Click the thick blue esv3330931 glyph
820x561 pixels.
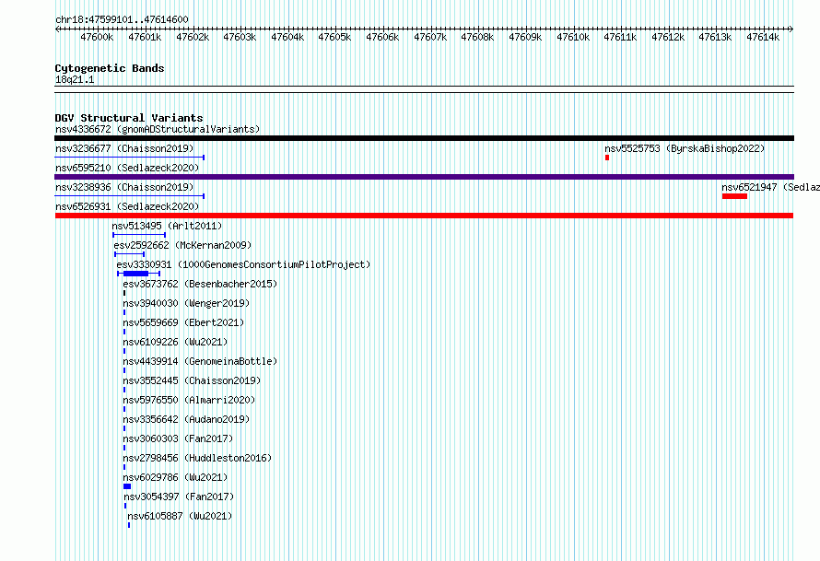(x=136, y=274)
